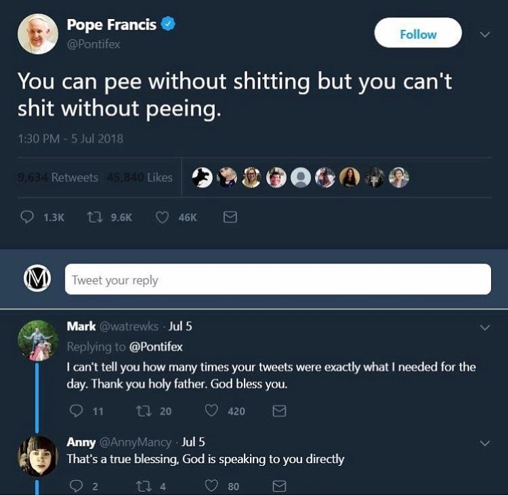Open Anny's profile avatar
Viewport: 508px width, 495px height.
(x=37, y=456)
